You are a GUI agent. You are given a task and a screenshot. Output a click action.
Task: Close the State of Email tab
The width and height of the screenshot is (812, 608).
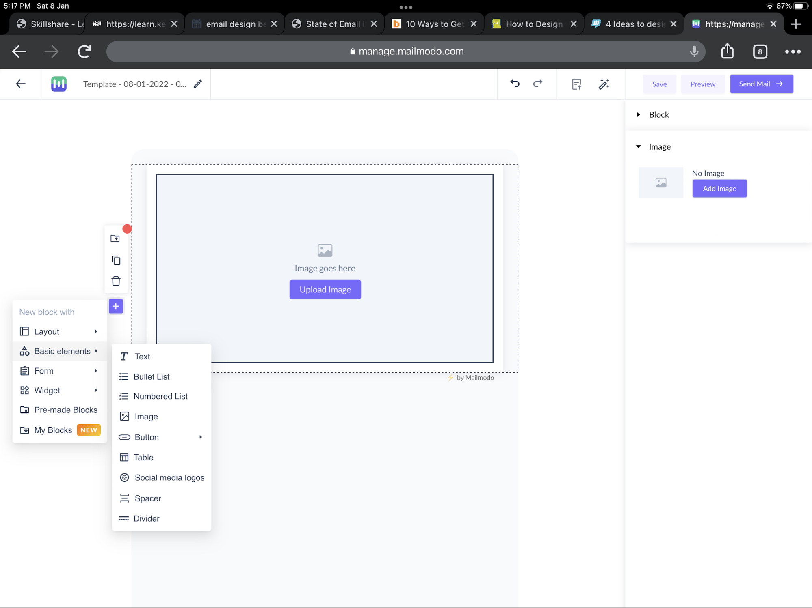(x=374, y=24)
